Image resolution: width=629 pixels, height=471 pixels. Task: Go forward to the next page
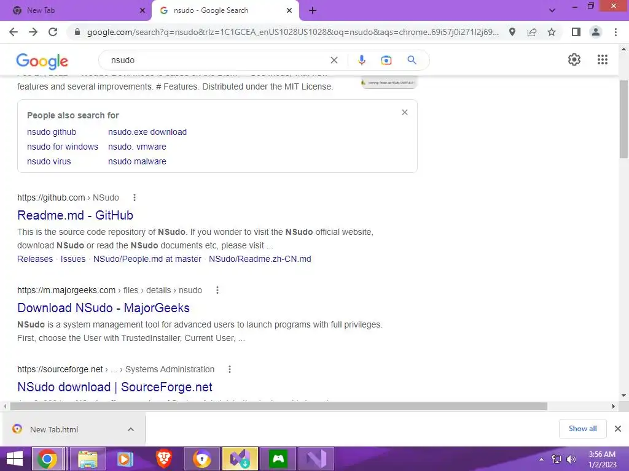tap(33, 32)
